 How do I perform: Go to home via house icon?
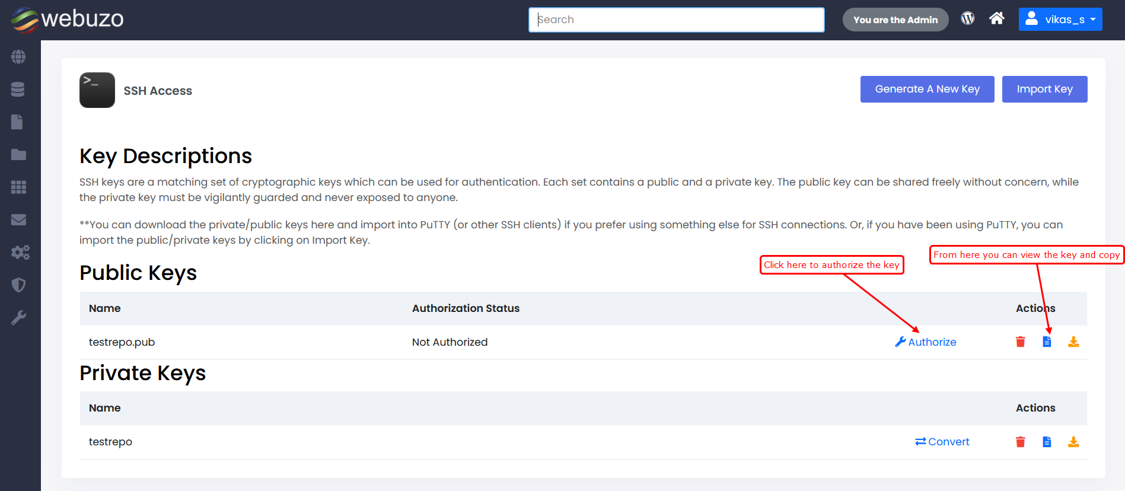(x=996, y=18)
